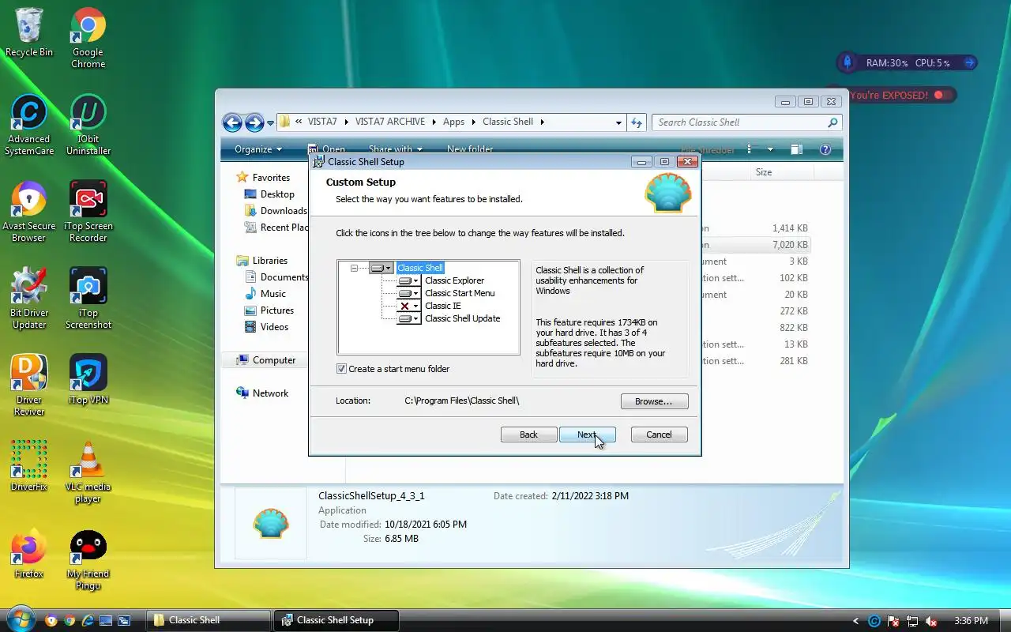
Task: Cancel the Classic Shell setup
Action: 659,434
